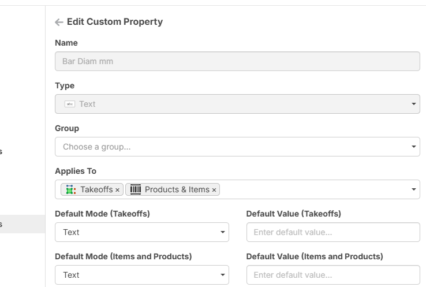Click the Text value in the Type field

click(x=88, y=104)
